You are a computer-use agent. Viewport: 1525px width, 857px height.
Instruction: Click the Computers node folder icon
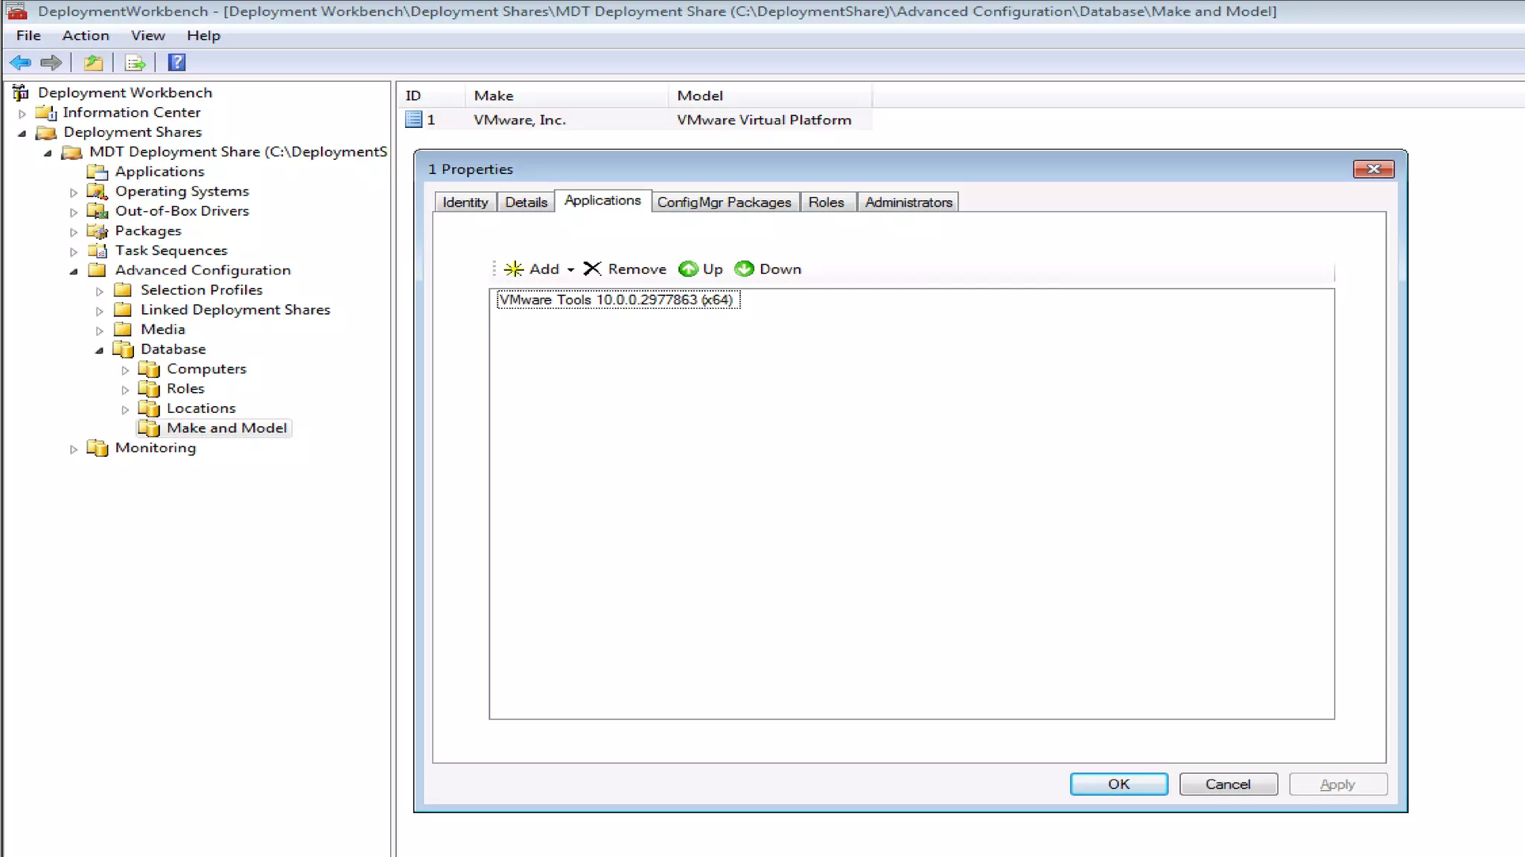[x=149, y=369]
